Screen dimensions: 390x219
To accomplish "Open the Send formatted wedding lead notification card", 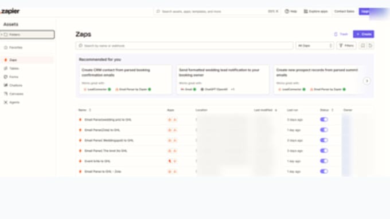I will [x=223, y=79].
